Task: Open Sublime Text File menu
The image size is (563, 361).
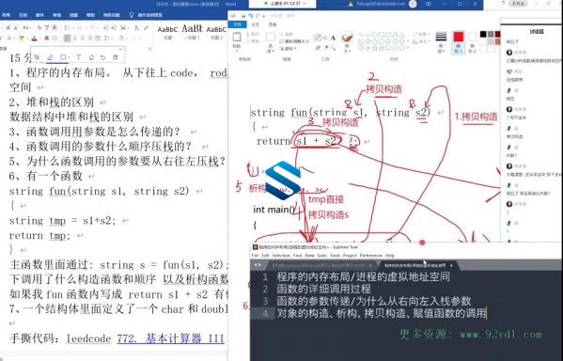Action: (255, 256)
